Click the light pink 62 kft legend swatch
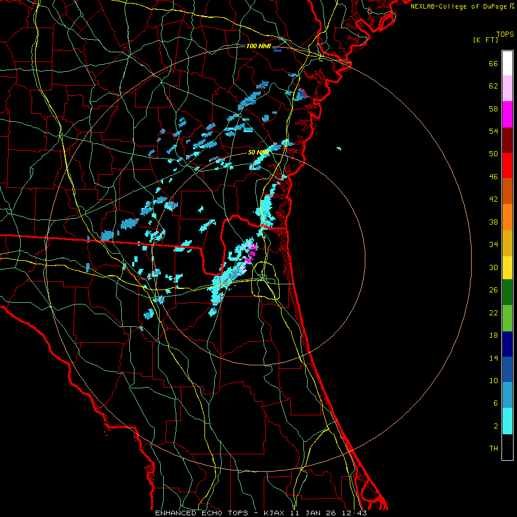Image resolution: width=517 pixels, height=517 pixels. click(507, 88)
